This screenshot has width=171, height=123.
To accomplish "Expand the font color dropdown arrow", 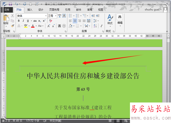I will 36,26.
